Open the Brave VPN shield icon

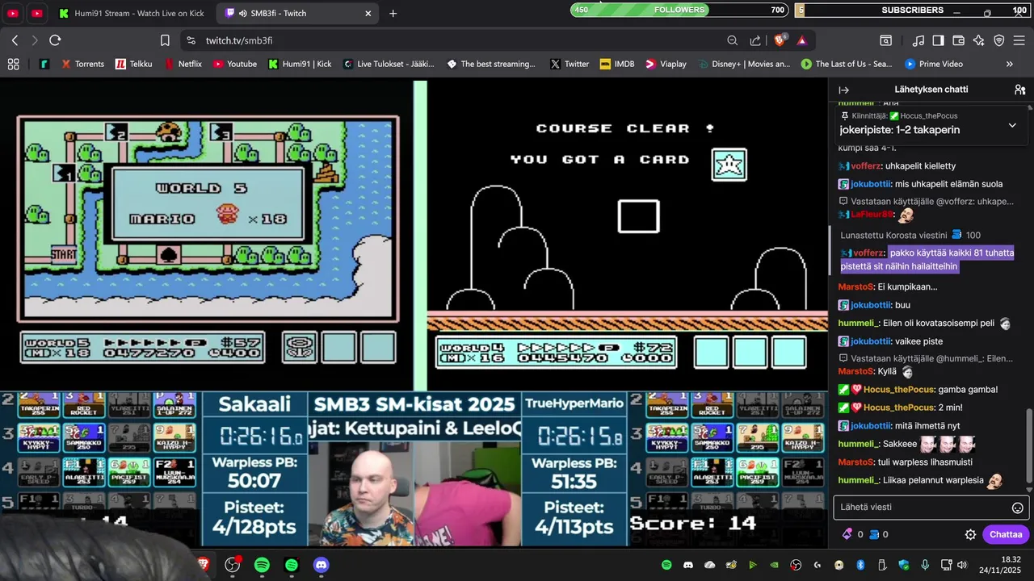tap(999, 40)
